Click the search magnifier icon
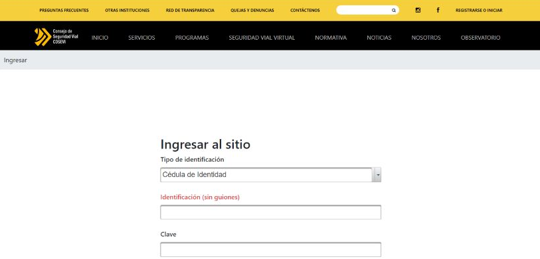The image size is (540, 259). 394,11
